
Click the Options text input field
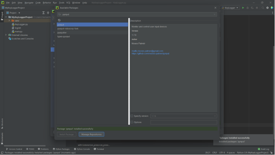[184, 122]
